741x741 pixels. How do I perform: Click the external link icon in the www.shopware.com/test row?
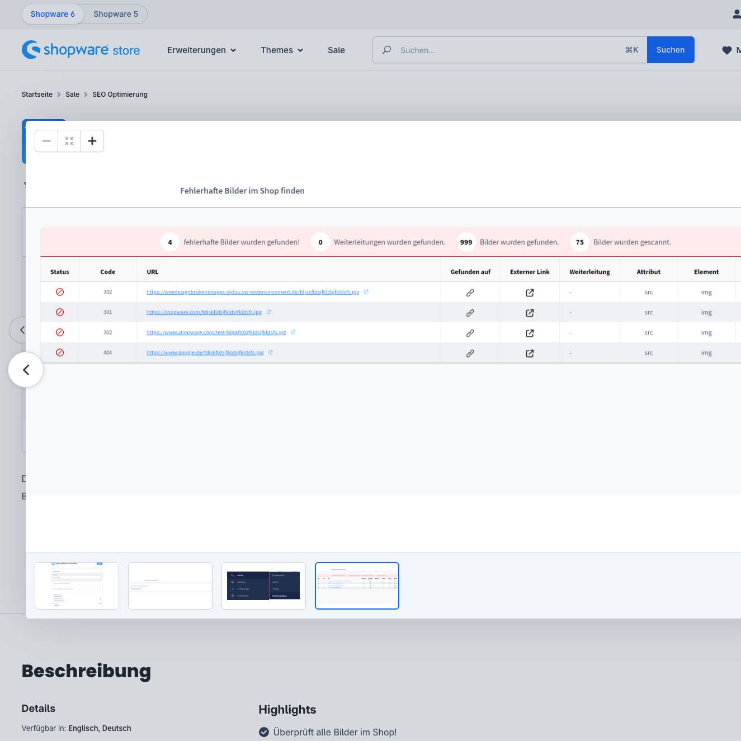coord(530,333)
